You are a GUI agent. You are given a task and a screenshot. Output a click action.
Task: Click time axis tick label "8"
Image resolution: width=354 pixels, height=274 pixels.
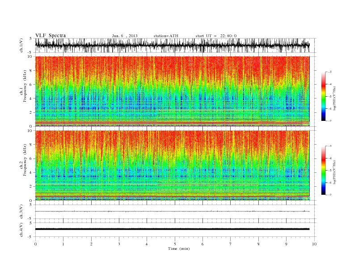click(x=258, y=244)
